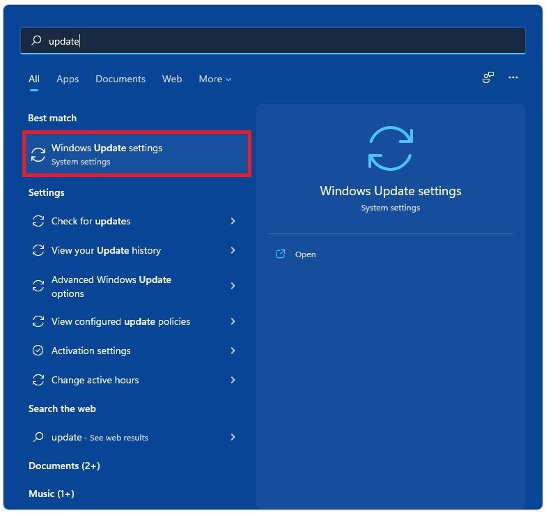
Task: Click the Open external link icon
Action: tap(281, 254)
